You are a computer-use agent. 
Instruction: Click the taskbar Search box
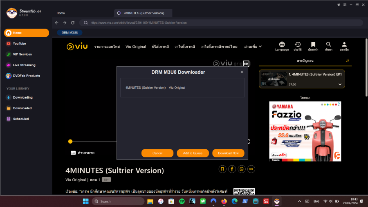pos(118,201)
